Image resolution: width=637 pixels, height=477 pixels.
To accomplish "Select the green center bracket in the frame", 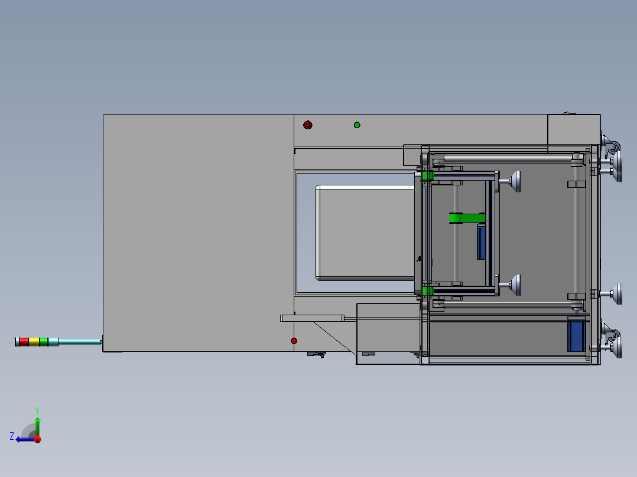I will click(467, 218).
